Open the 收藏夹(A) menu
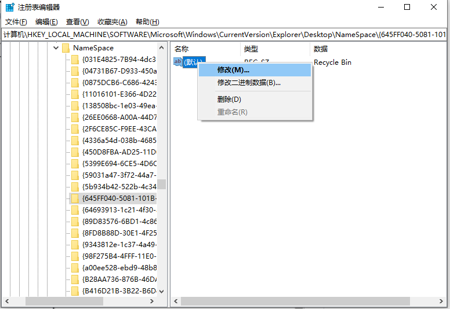This screenshot has width=450, height=309. point(112,22)
